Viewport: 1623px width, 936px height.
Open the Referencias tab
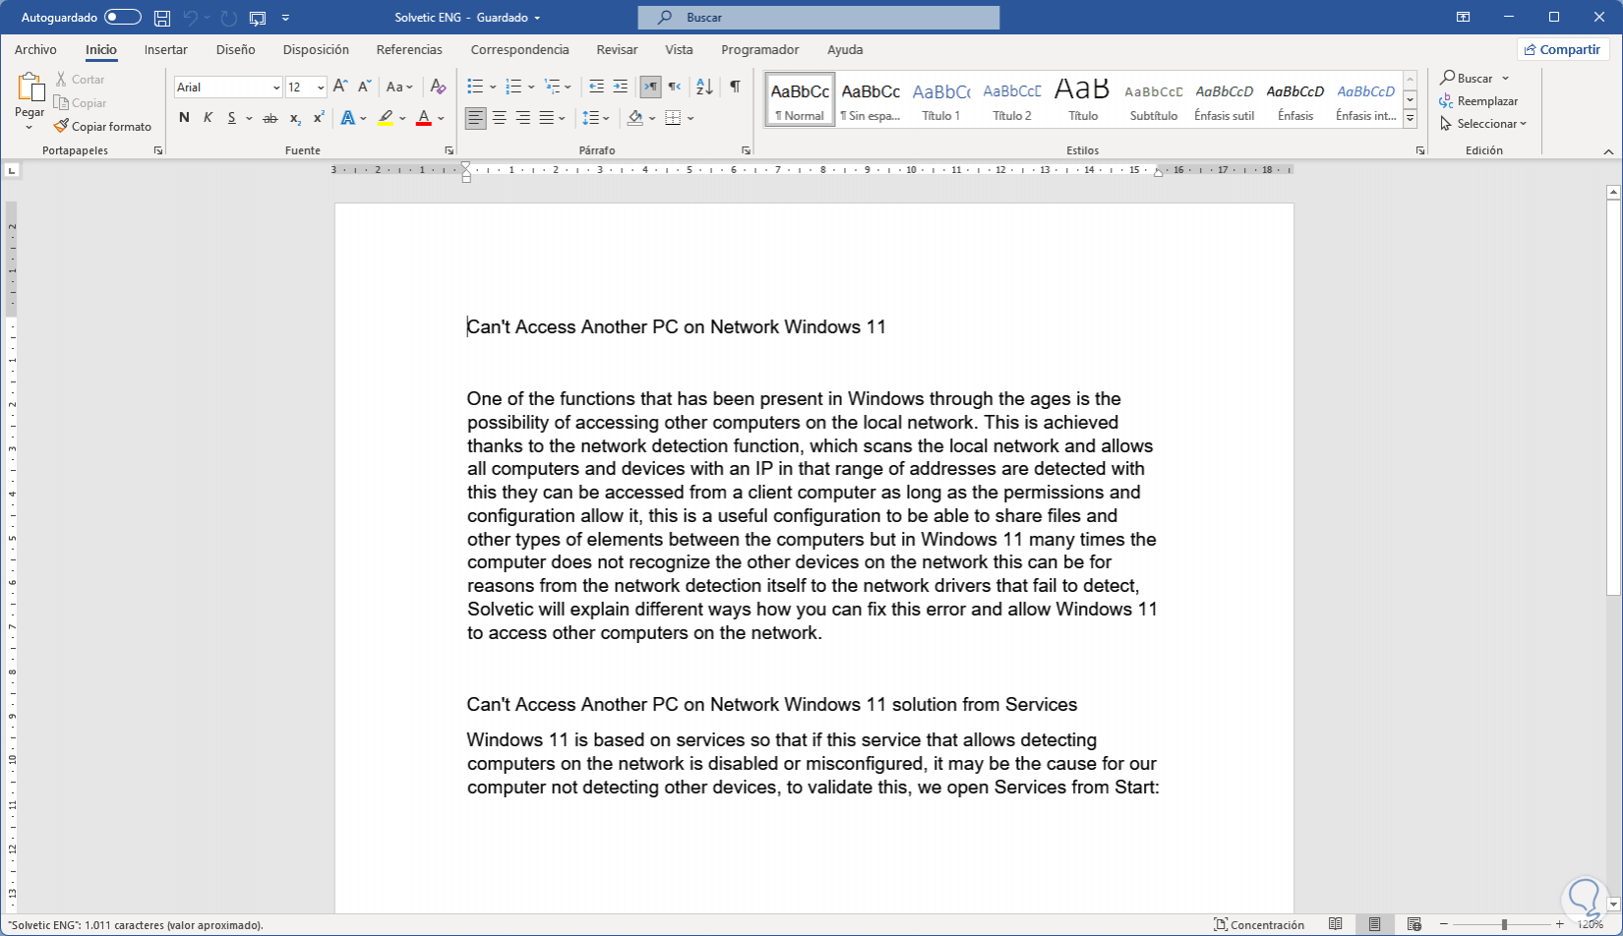pos(409,49)
